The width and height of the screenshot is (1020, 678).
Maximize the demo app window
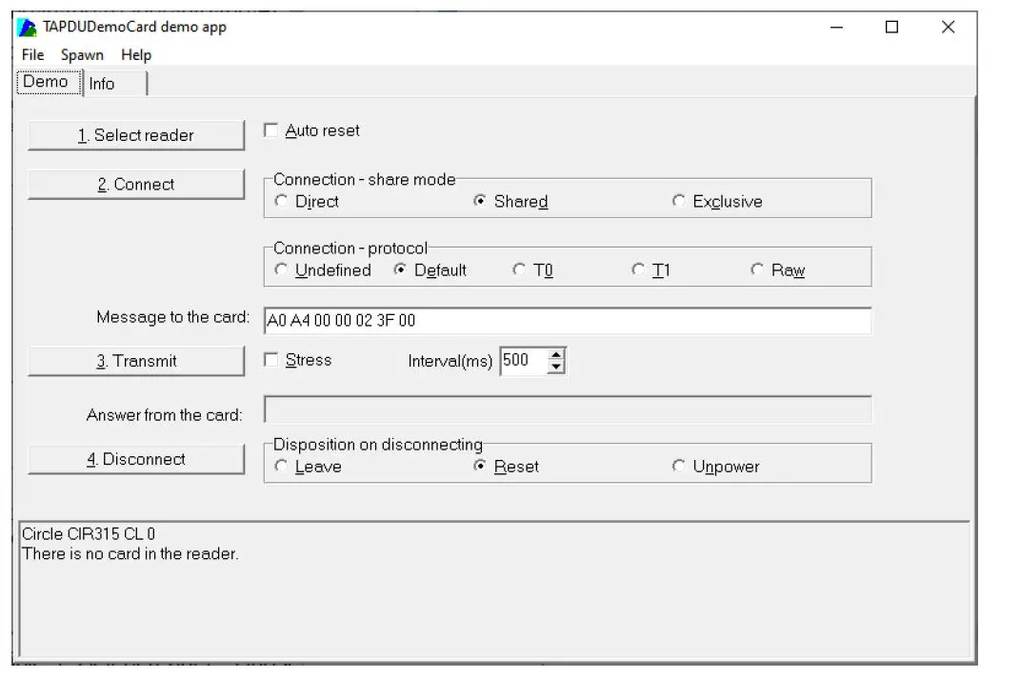pyautogui.click(x=891, y=28)
